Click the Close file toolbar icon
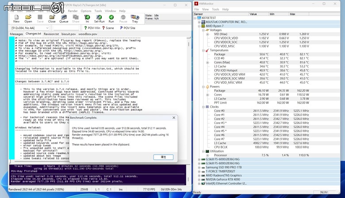Screen dimensions: 345x198 point(52,19)
